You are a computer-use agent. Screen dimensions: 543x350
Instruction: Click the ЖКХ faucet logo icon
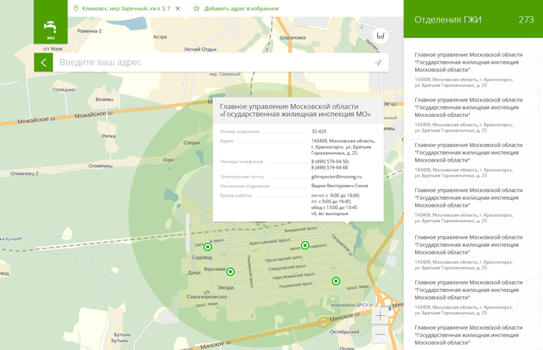pyautogui.click(x=50, y=27)
